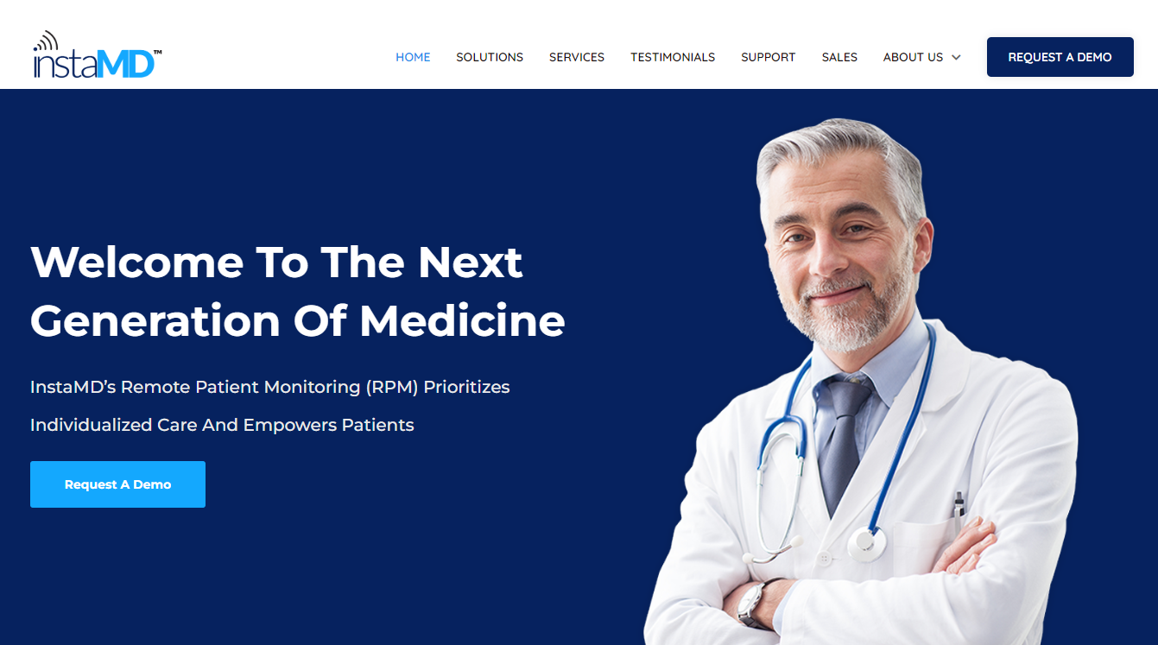Click the navy REQUEST A DEMO header button
Viewport: 1158px width, 645px height.
click(1060, 57)
